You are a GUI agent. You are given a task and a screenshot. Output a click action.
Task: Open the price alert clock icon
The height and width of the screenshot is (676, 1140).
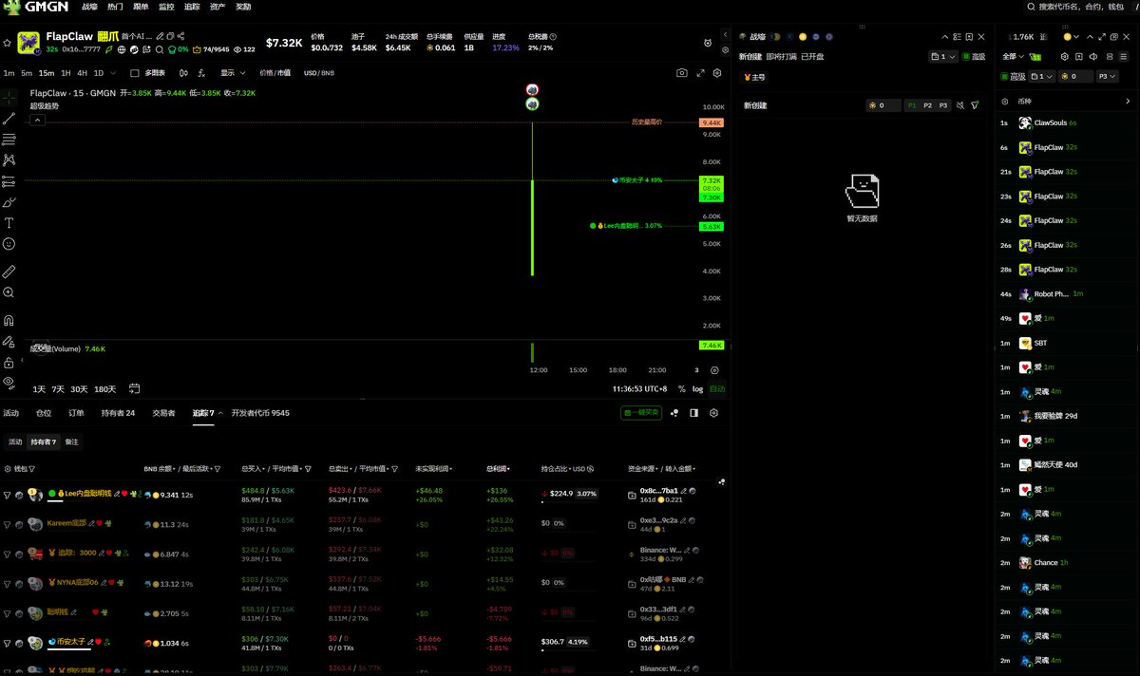coord(708,44)
